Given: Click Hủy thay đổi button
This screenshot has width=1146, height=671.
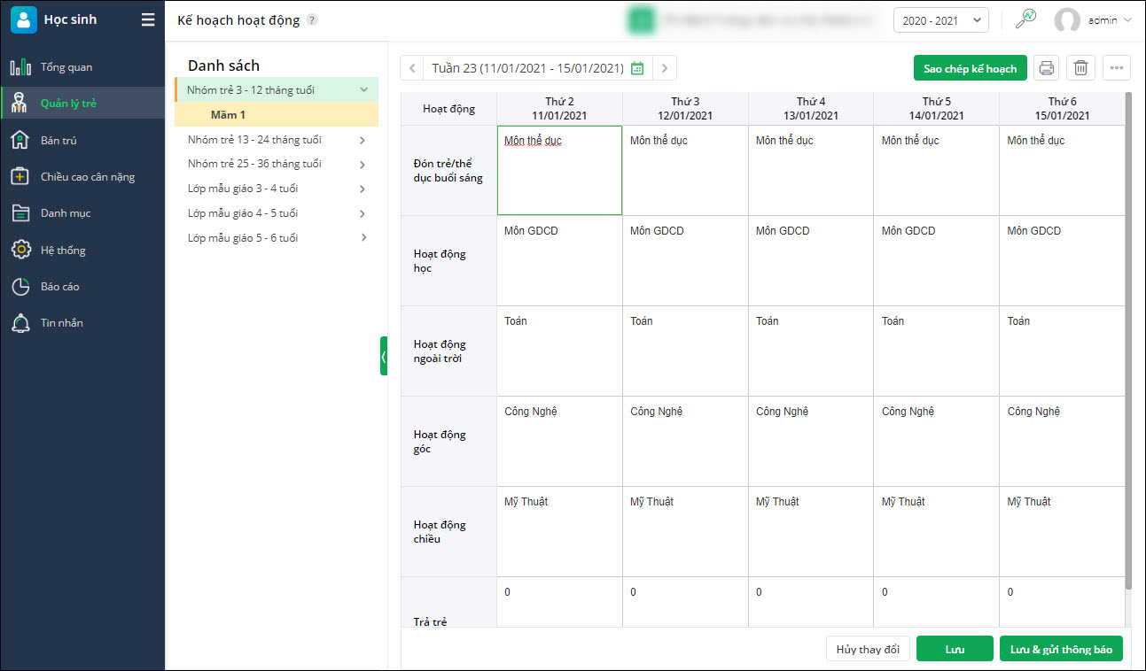Looking at the screenshot, I should point(868,649).
